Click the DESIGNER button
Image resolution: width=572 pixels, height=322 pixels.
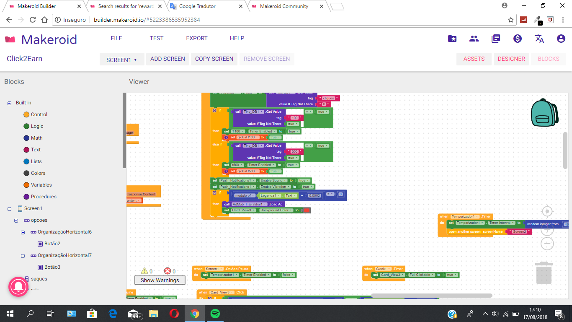click(511, 59)
